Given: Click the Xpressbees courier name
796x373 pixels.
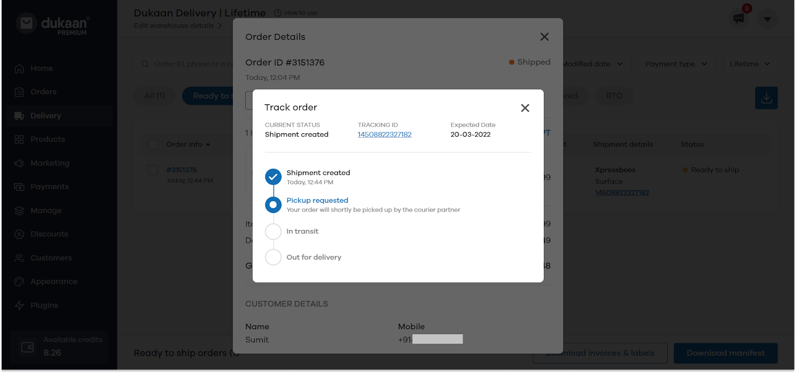Looking at the screenshot, I should (x=615, y=170).
